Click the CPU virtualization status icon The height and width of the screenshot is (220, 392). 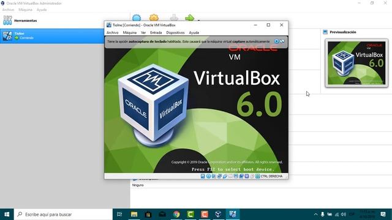coord(247,177)
